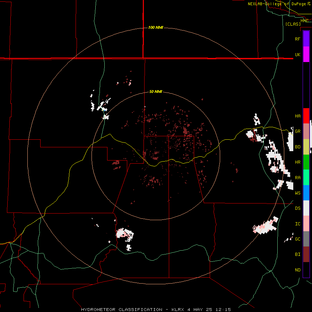Click the mint green RA legend swatch
Image resolution: width=312 pixels, height=312 pixels.
(x=306, y=177)
